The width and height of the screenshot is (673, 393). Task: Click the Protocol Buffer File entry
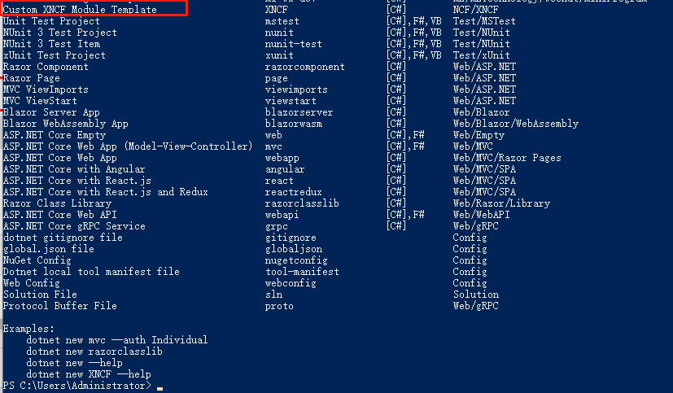coord(60,306)
